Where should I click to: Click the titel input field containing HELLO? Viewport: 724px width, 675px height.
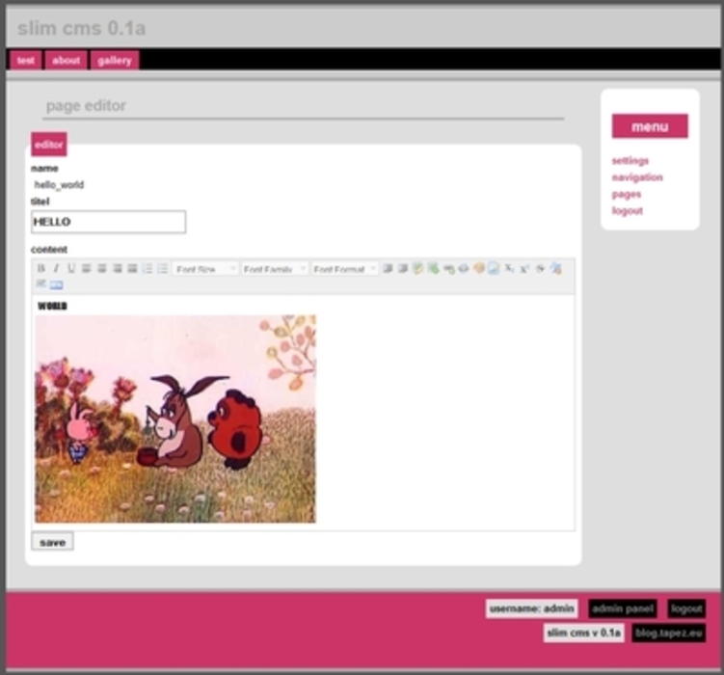109,222
